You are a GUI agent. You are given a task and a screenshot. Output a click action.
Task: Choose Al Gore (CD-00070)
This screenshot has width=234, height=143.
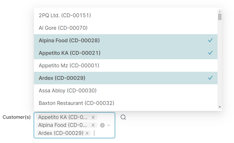click(63, 28)
